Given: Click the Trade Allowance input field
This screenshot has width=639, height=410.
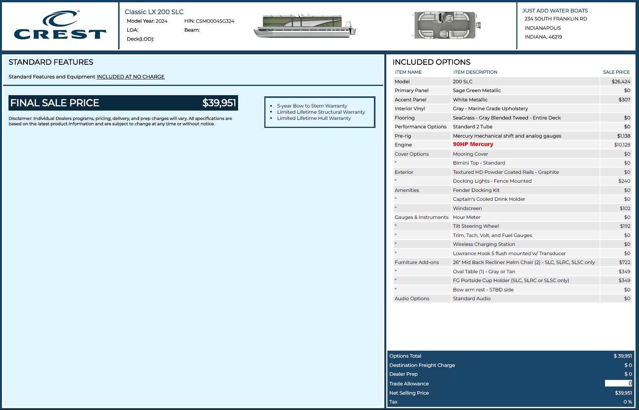Looking at the screenshot, I should pyautogui.click(x=618, y=383).
